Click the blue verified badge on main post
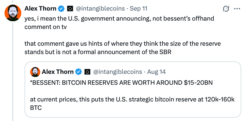246x121 pixels. [61, 9]
